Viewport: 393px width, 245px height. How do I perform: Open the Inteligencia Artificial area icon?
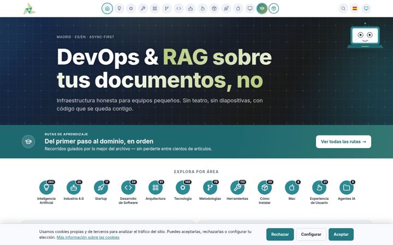[x=46, y=187]
